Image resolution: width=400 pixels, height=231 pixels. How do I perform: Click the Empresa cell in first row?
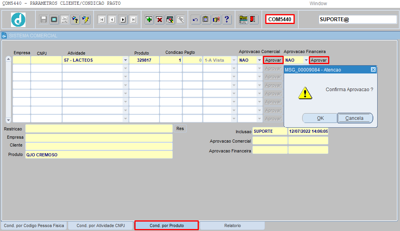click(x=22, y=60)
